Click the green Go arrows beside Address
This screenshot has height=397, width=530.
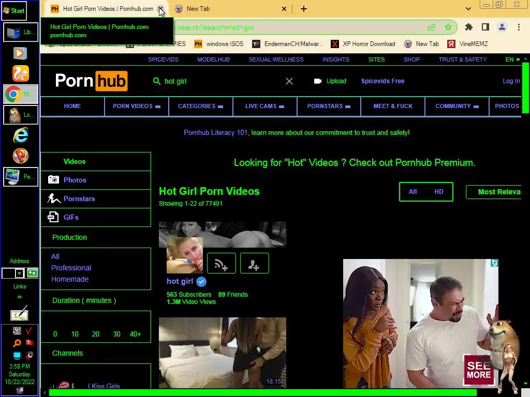pyautogui.click(x=32, y=273)
